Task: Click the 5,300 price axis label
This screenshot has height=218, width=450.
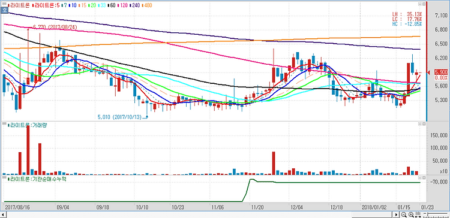Action: pyautogui.click(x=440, y=100)
